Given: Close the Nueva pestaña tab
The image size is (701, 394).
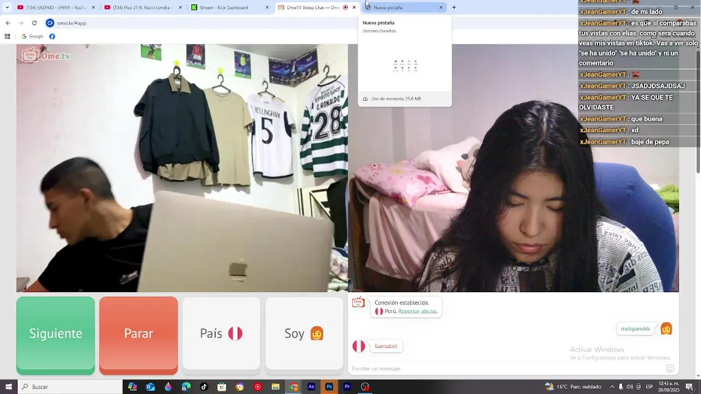Looking at the screenshot, I should (x=441, y=8).
